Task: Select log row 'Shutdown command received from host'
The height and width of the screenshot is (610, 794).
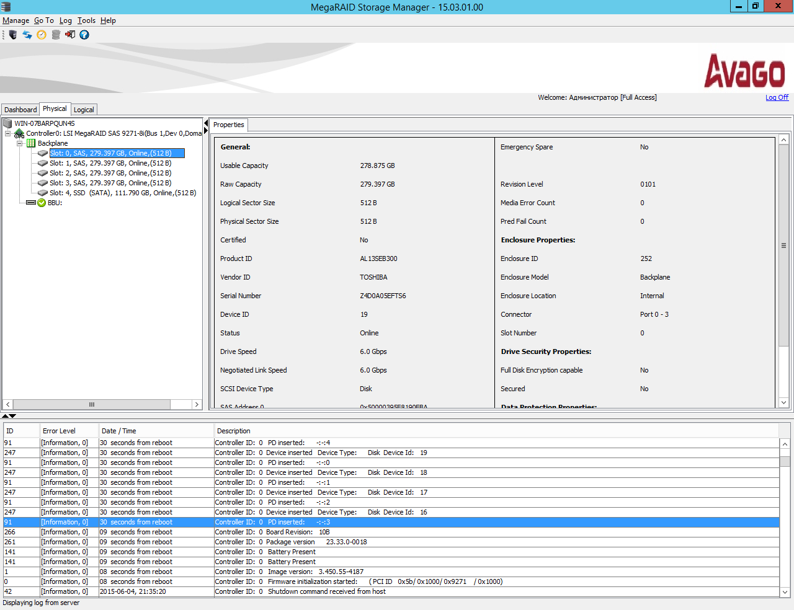Action: pos(391,591)
